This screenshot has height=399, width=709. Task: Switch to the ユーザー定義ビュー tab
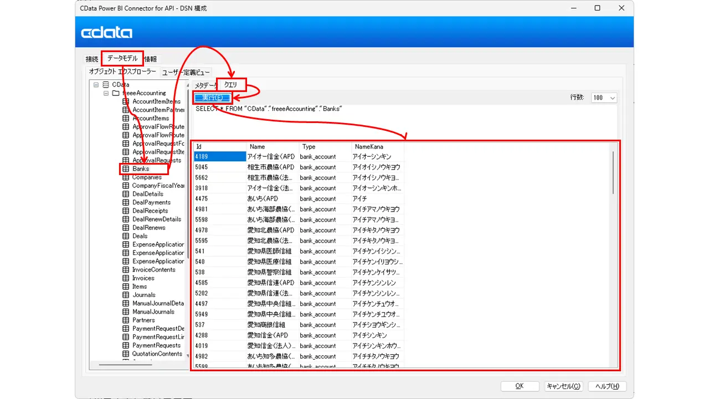coord(186,72)
